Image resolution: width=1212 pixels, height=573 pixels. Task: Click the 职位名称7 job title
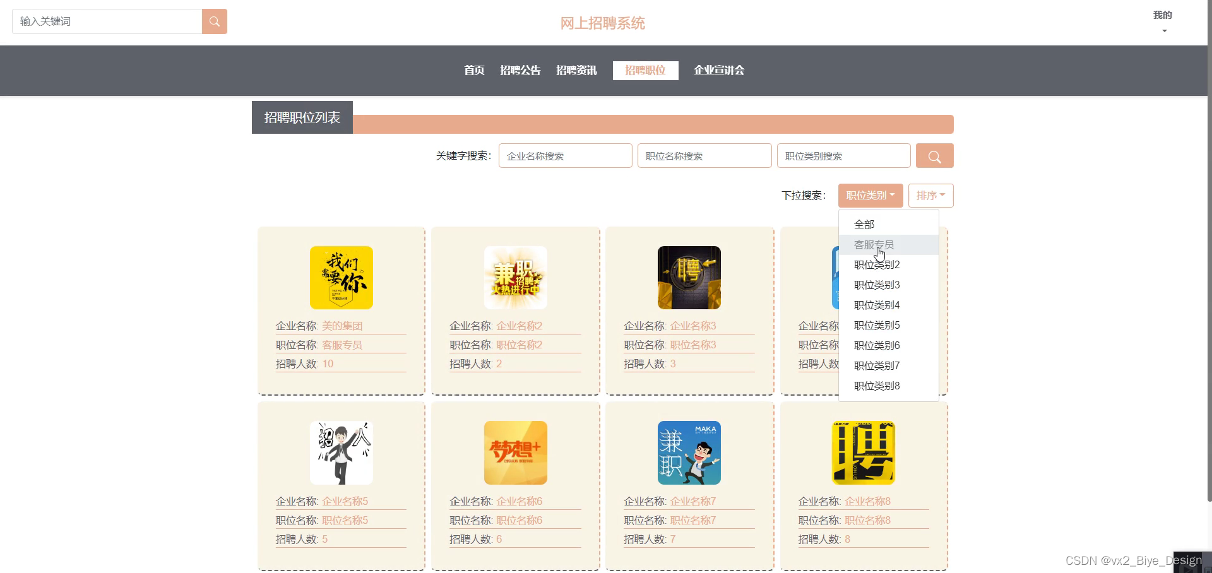pyautogui.click(x=693, y=521)
